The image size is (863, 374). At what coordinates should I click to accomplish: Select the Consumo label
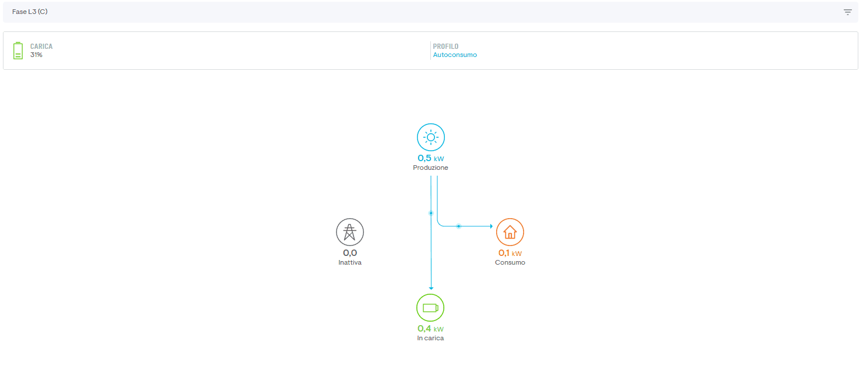[510, 262]
